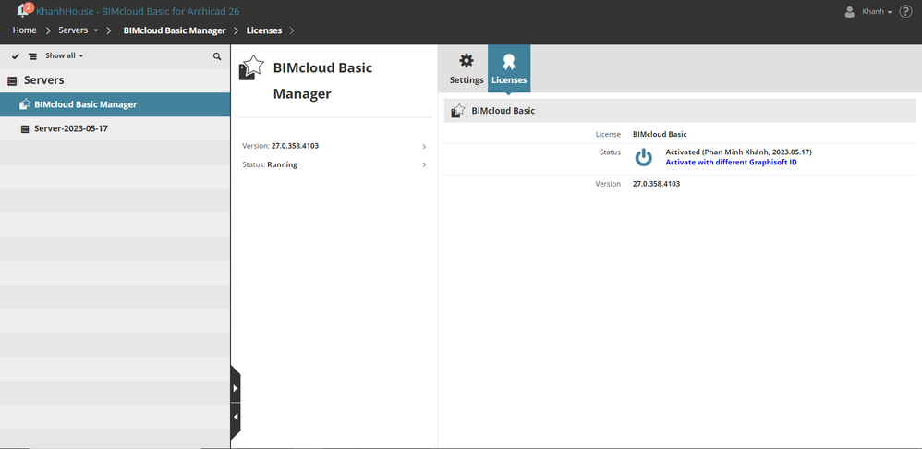Select BIMcloud Basic Manager in breadcrumb
Image resolution: width=922 pixels, height=449 pixels.
(174, 30)
